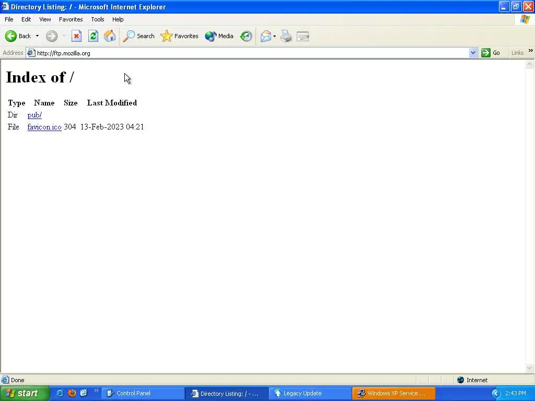Click the address bar URL field
Viewport: 535px width, 401px height.
pyautogui.click(x=252, y=53)
